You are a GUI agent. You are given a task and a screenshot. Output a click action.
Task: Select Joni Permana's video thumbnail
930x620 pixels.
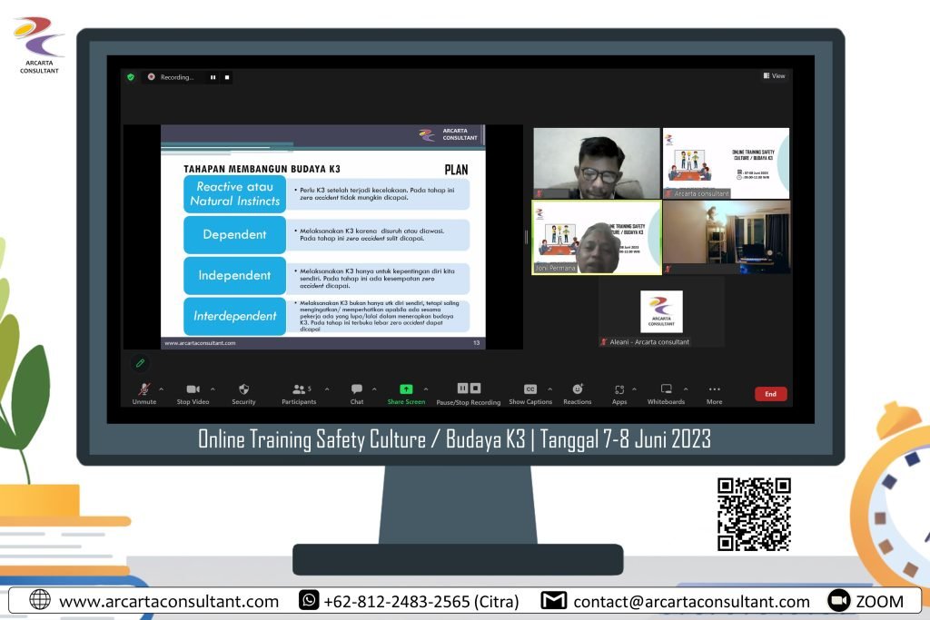596,238
